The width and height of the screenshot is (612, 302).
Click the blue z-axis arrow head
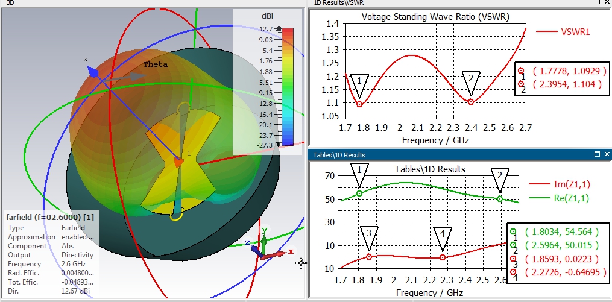93,71
